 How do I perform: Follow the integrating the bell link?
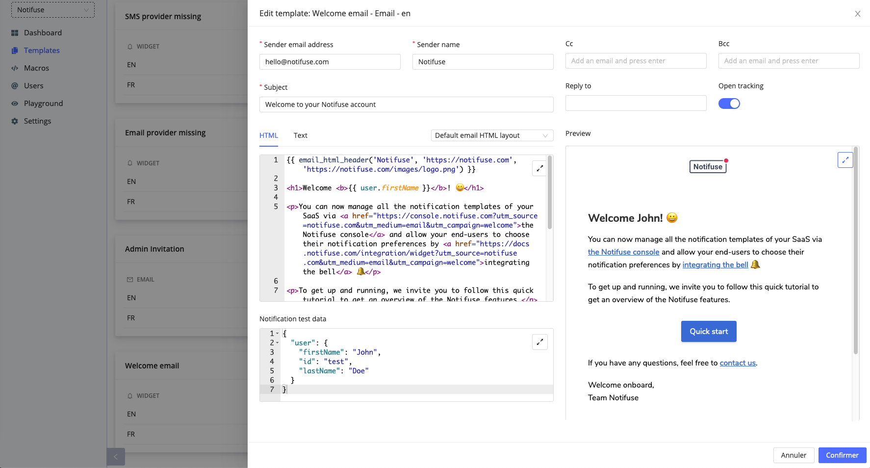[715, 265]
